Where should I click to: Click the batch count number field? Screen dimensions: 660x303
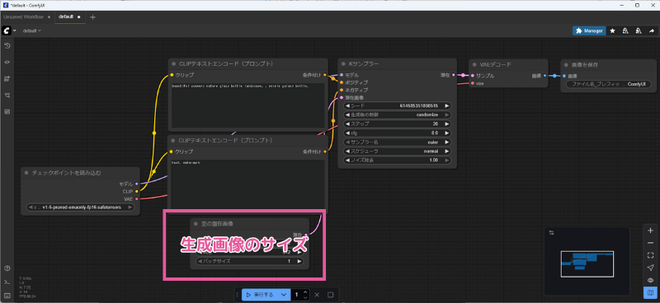click(297, 295)
